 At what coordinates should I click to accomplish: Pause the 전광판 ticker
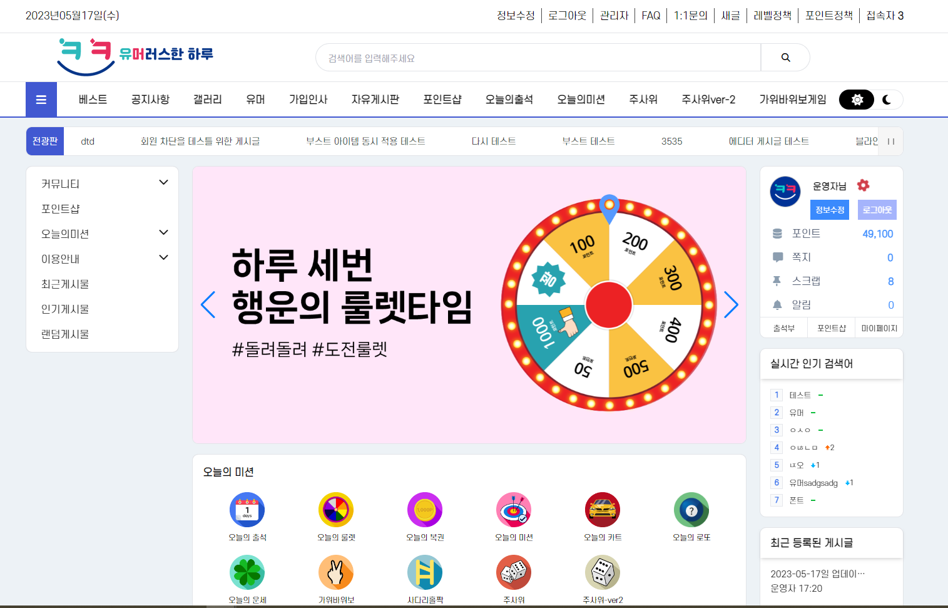click(891, 142)
